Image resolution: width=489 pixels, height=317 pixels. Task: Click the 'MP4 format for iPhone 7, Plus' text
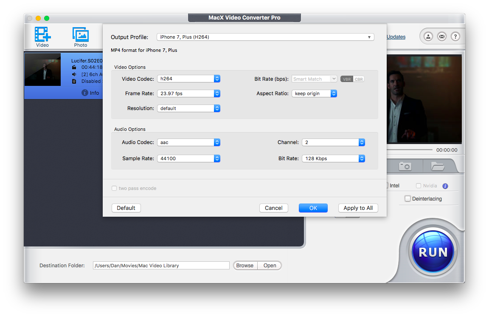click(x=144, y=50)
